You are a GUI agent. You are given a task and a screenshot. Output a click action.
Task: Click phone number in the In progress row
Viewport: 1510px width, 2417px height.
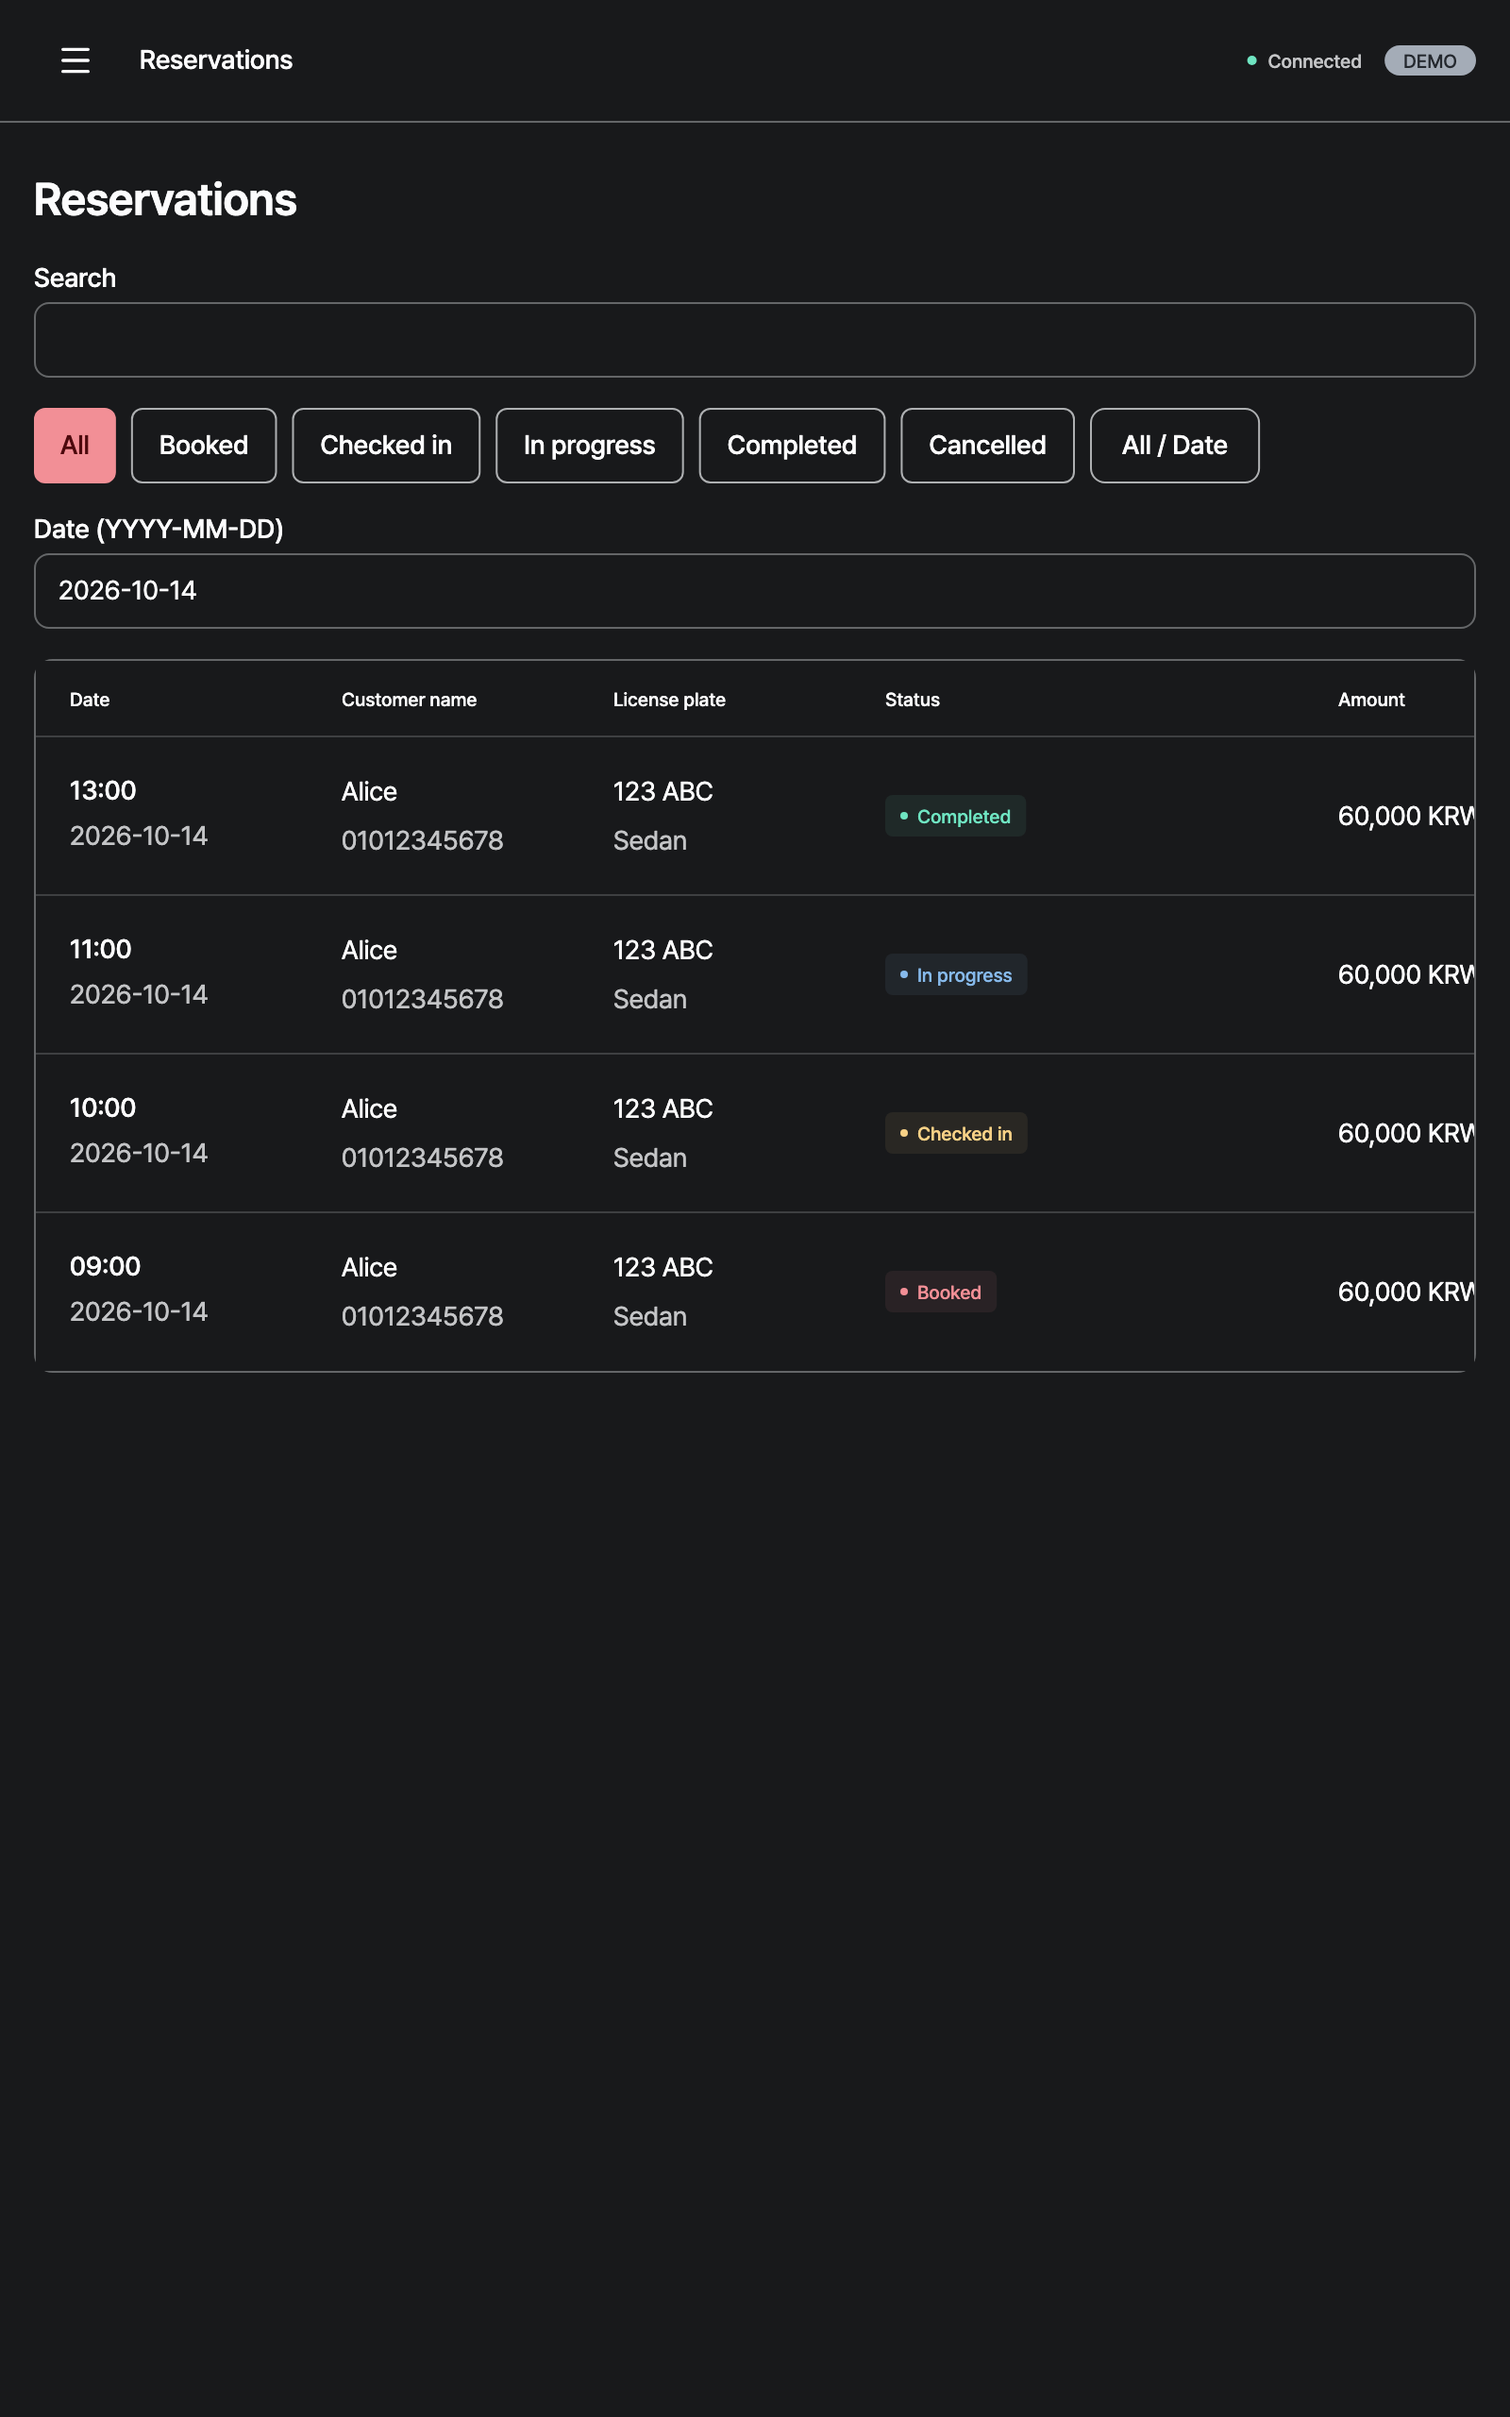[423, 999]
